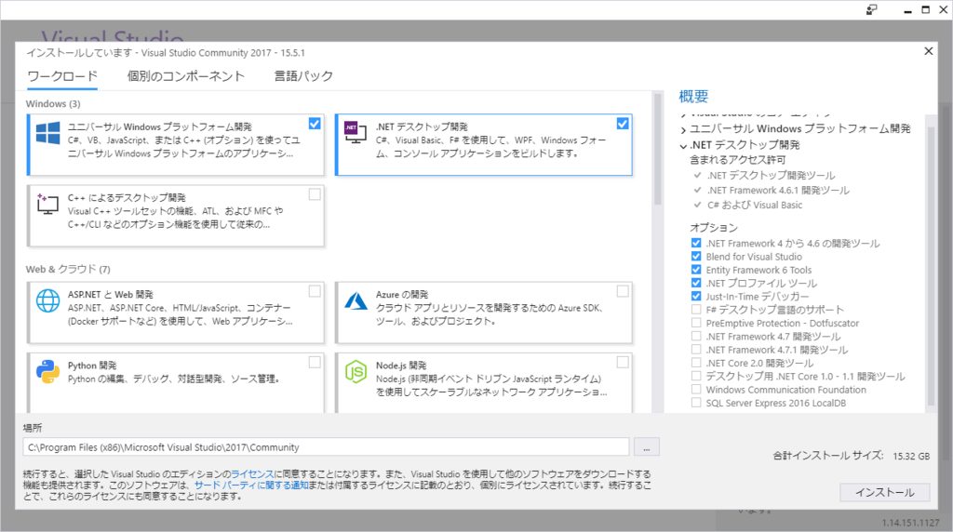Enable PreEmptive Protection - Dotfuscator option
953x532 pixels.
696,323
